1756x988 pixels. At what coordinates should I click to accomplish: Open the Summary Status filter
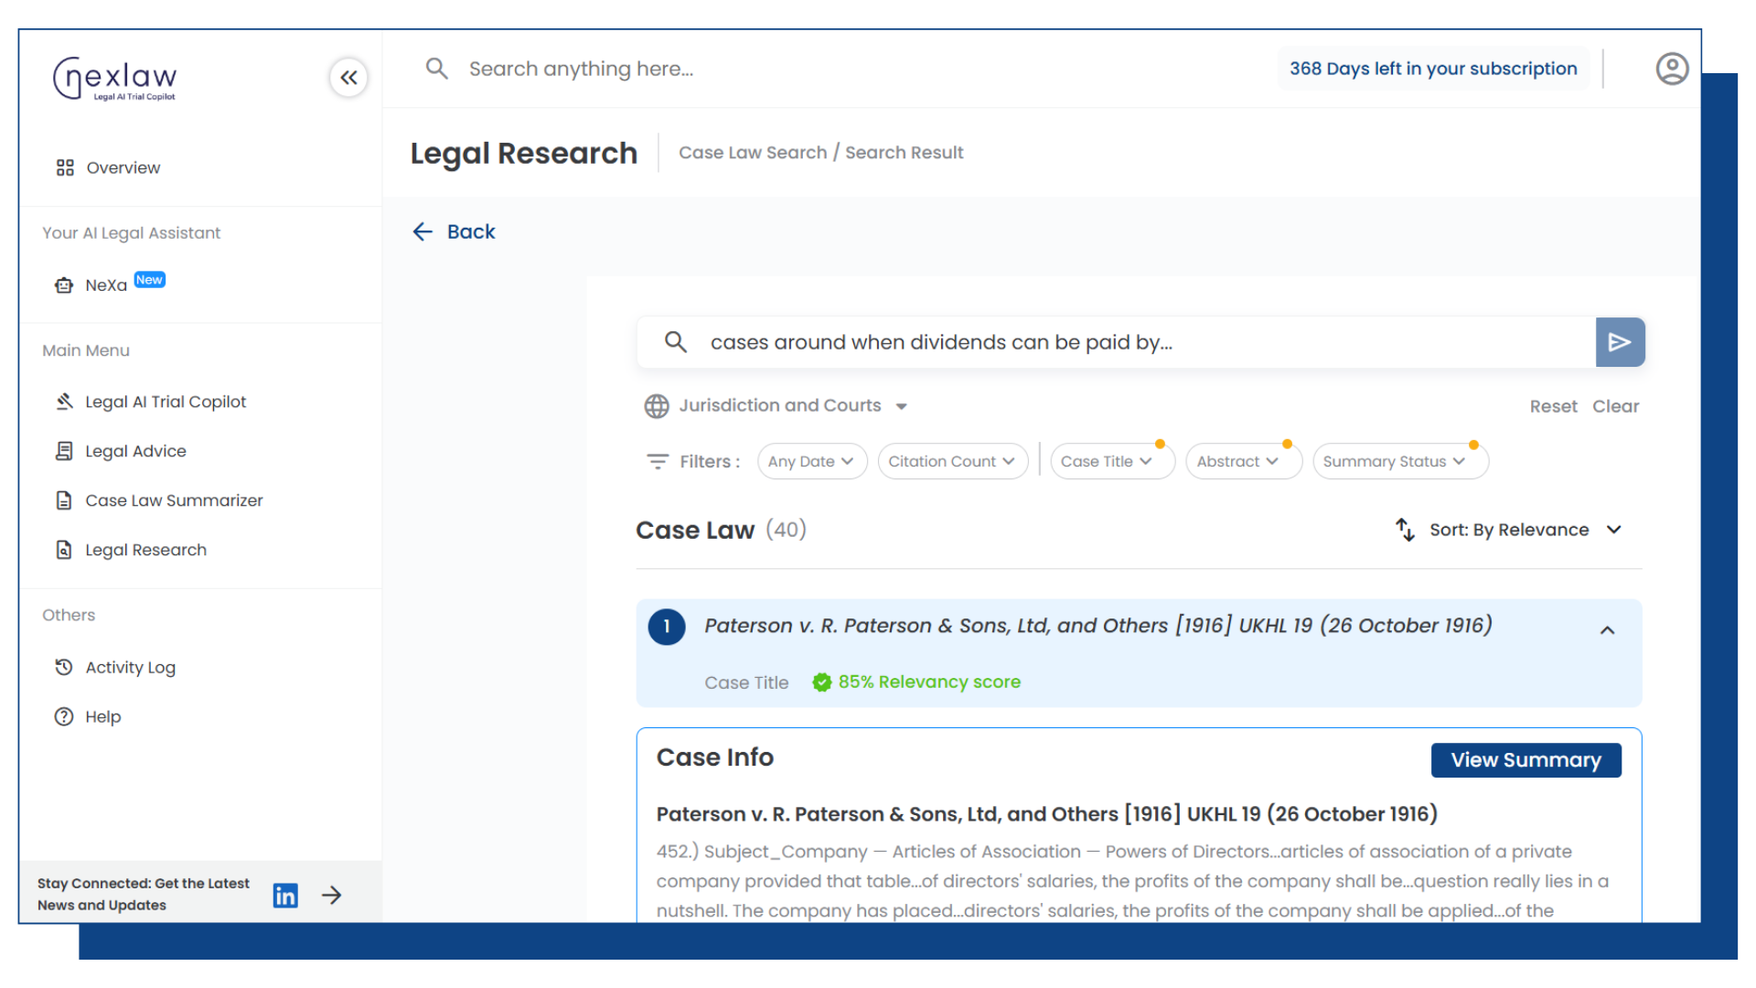click(x=1400, y=462)
